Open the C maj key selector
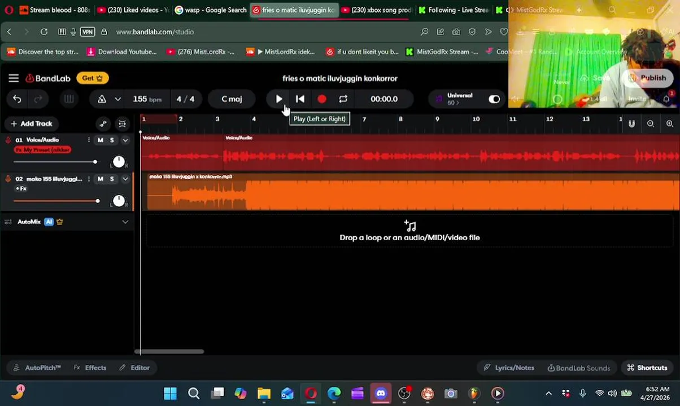Image resolution: width=680 pixels, height=406 pixels. [x=232, y=99]
